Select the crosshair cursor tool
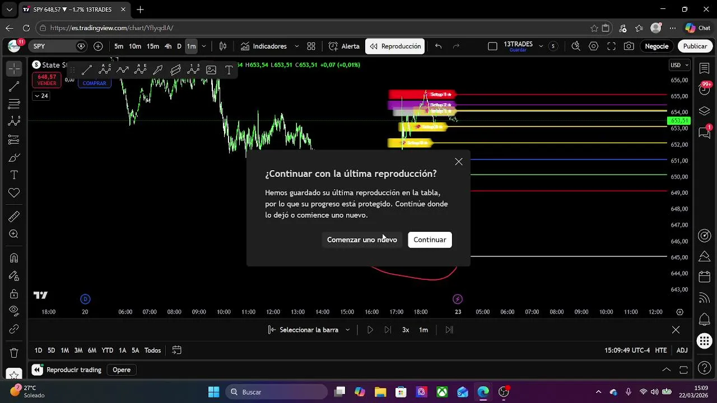 tap(14, 68)
